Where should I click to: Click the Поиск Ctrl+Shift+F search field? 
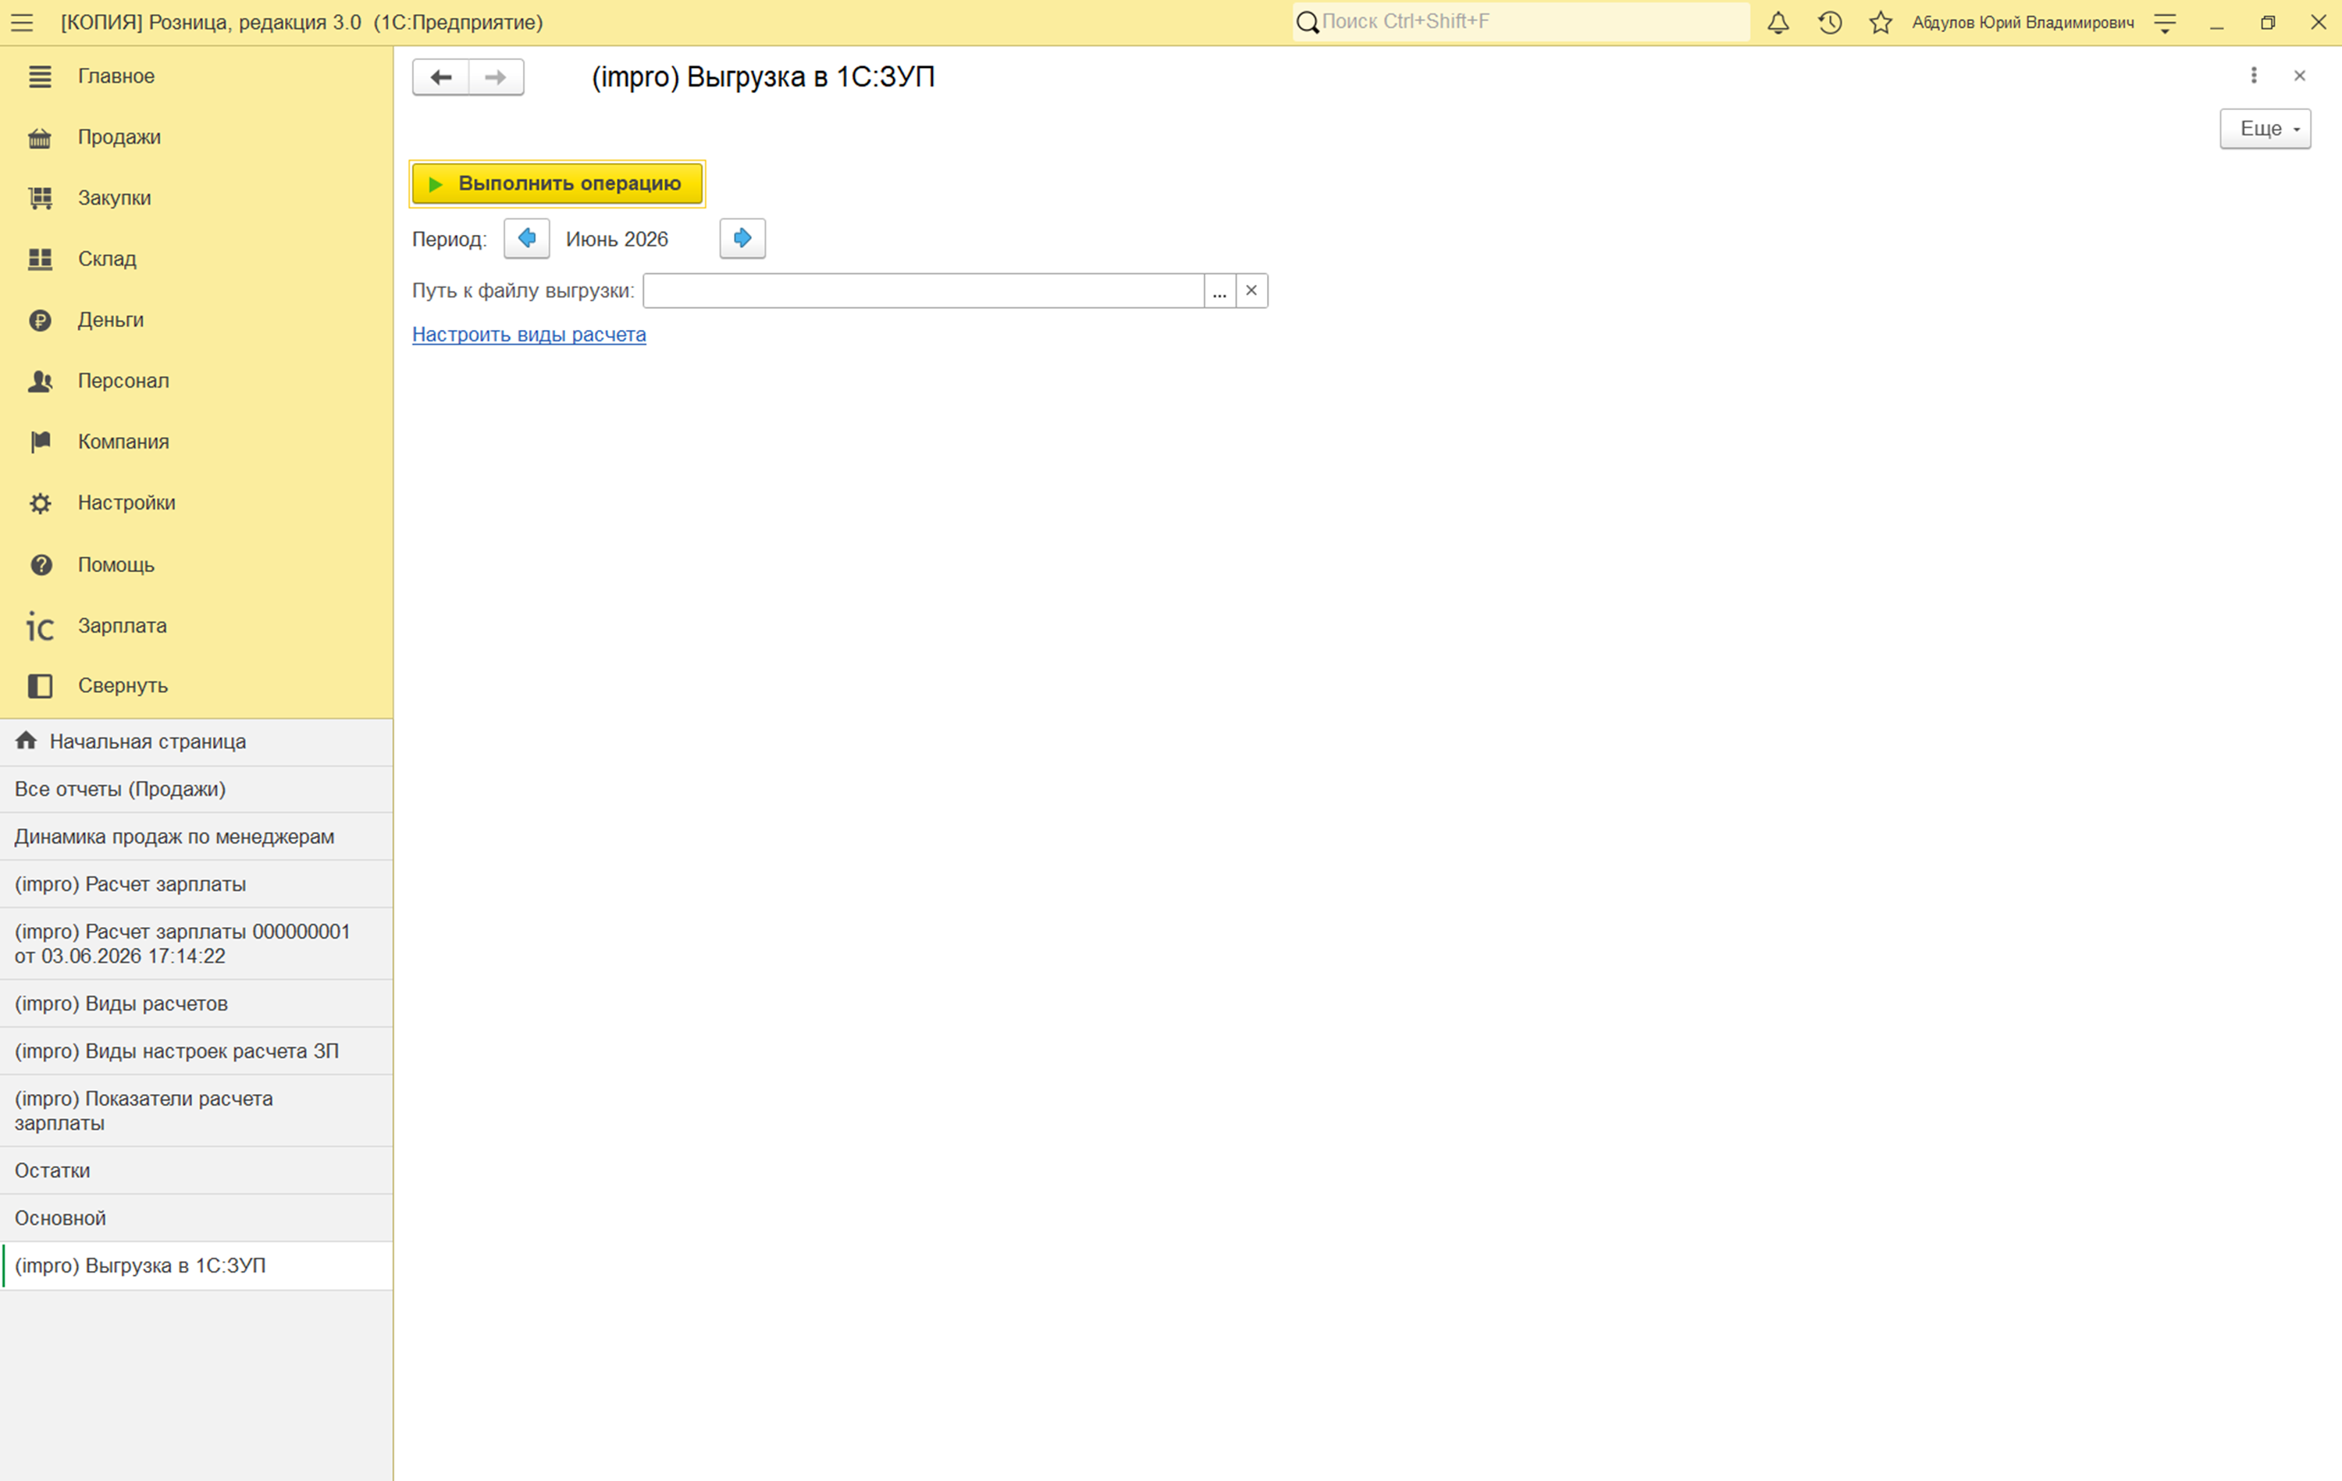[1522, 21]
